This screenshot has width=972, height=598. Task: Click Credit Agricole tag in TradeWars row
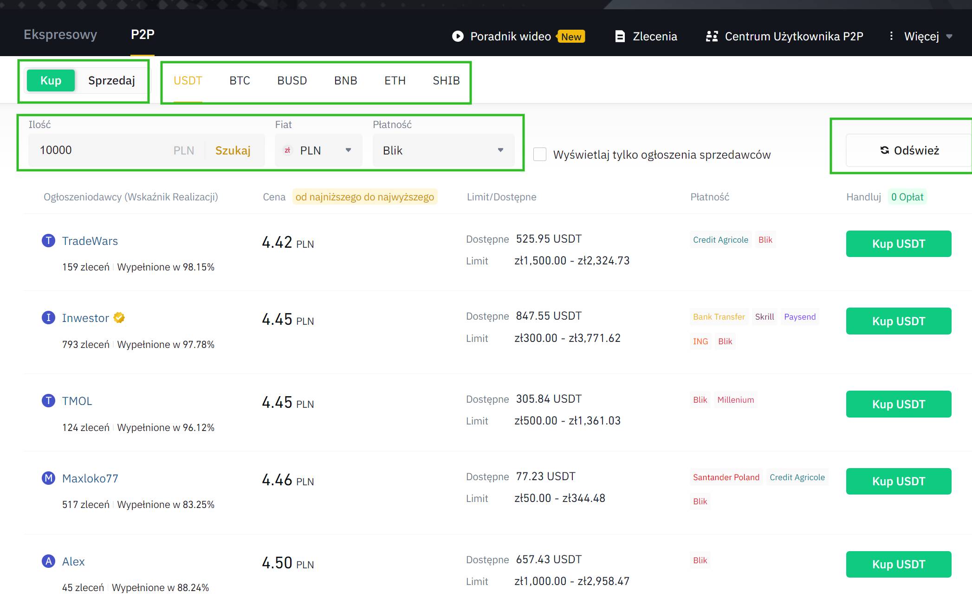[x=720, y=239]
